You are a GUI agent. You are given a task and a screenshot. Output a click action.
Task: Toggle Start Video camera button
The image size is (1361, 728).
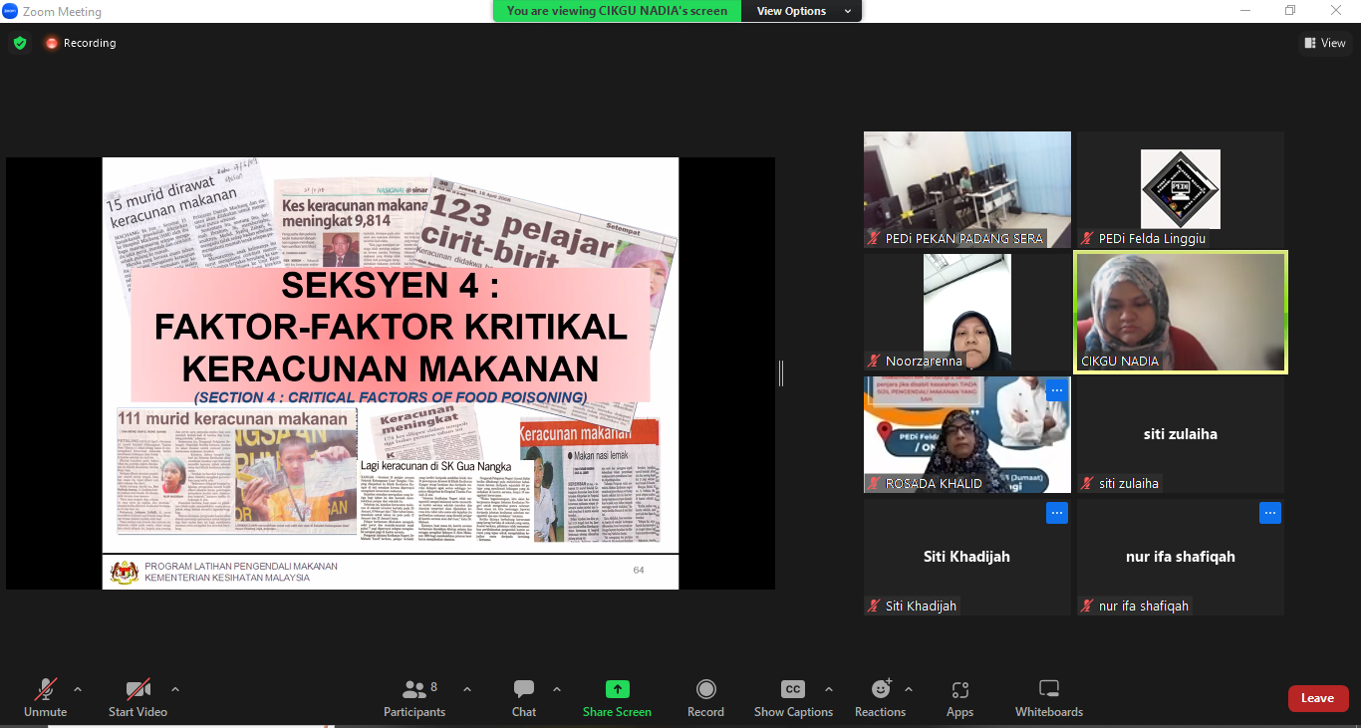click(x=137, y=690)
